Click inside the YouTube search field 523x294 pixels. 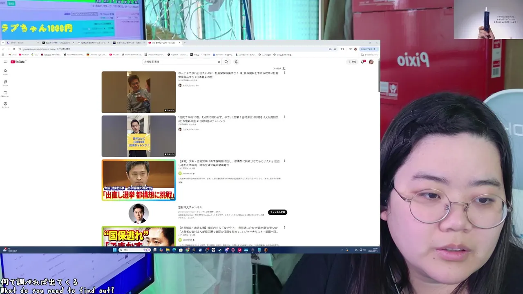click(x=180, y=62)
